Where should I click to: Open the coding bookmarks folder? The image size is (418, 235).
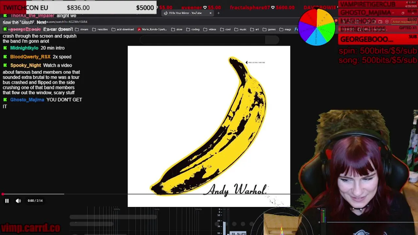[193, 29]
